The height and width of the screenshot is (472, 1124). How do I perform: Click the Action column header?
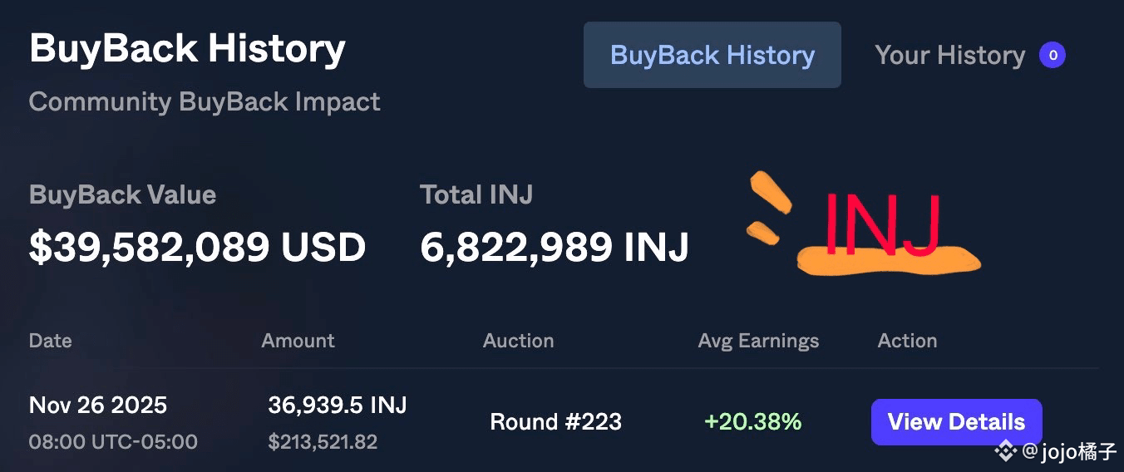[x=907, y=341]
